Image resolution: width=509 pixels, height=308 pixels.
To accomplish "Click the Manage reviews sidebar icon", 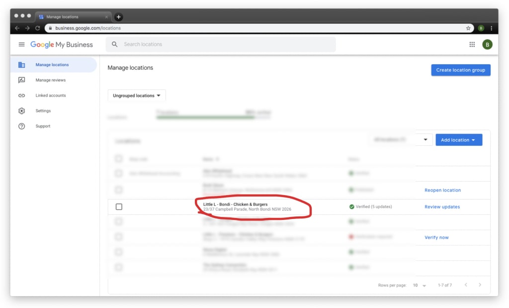I will coord(21,80).
